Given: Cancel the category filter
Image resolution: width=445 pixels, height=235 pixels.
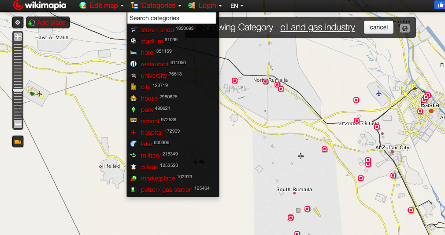Looking at the screenshot, I should 378,27.
